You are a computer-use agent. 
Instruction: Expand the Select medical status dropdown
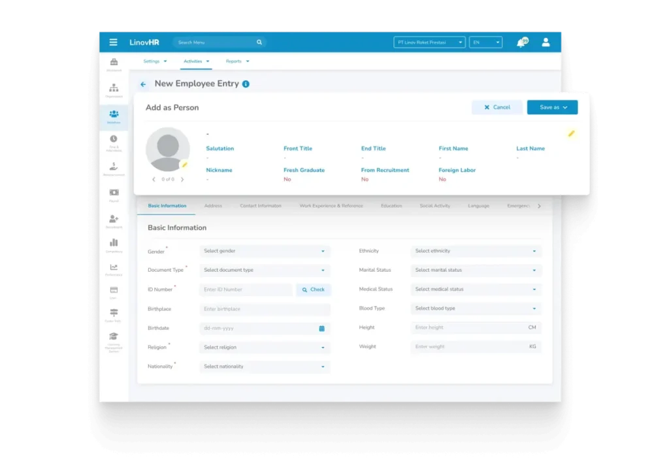476,289
